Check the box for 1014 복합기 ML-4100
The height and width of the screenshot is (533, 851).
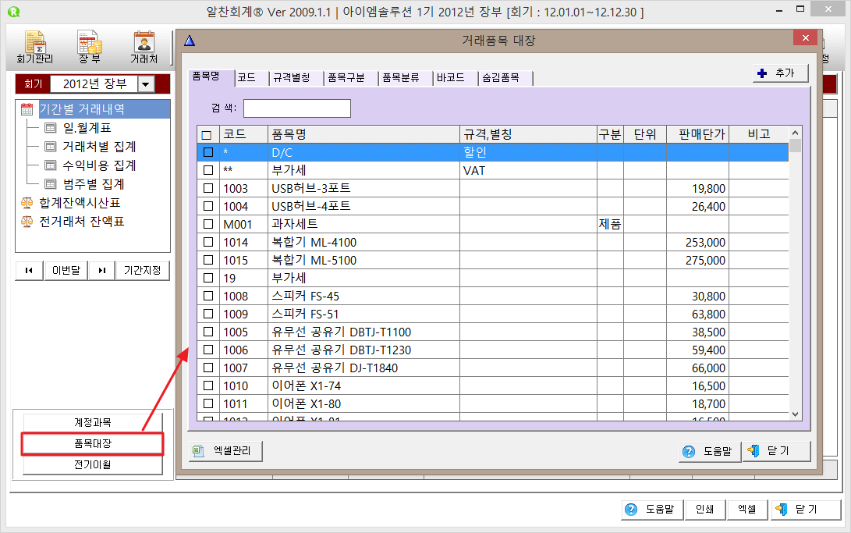tap(207, 242)
